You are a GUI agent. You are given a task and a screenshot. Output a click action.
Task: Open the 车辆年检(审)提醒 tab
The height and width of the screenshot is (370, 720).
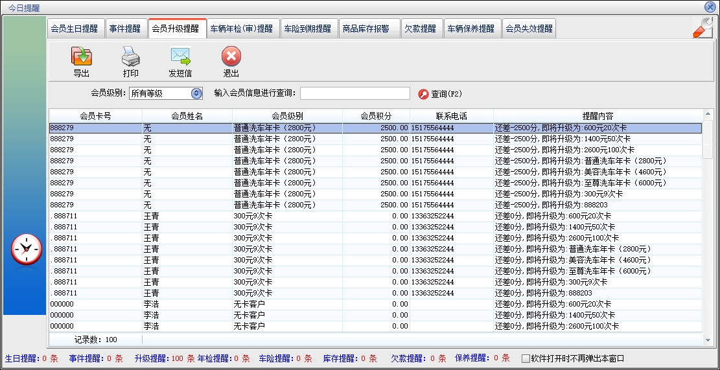[x=242, y=29]
